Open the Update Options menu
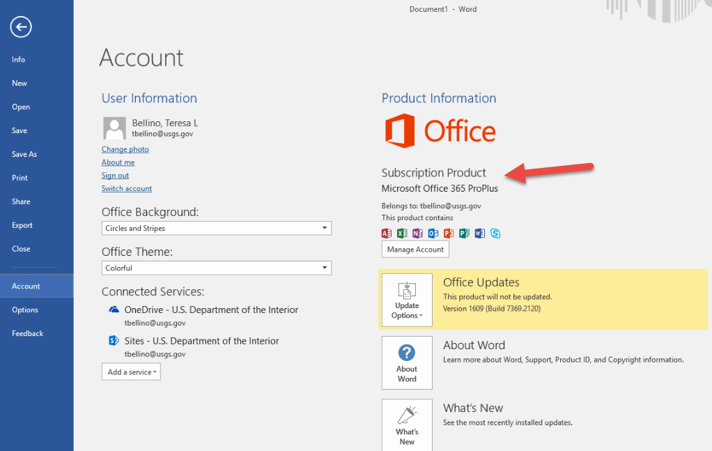Viewport: 712px width, 451px height. 407,300
